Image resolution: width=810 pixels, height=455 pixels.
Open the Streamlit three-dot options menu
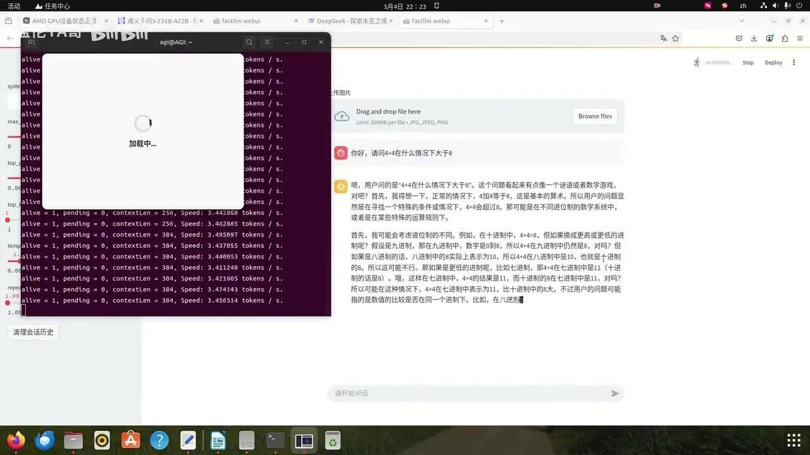794,62
